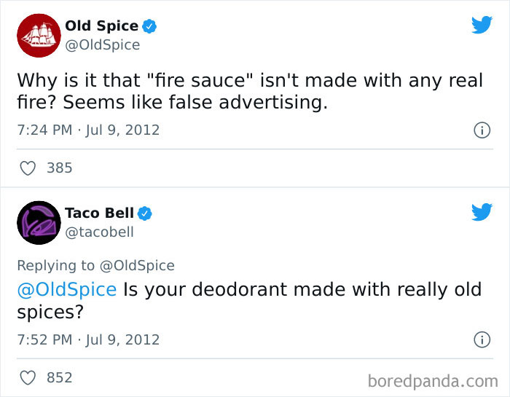Open the Taco Bell display name
This screenshot has height=397, width=510.
pos(99,213)
